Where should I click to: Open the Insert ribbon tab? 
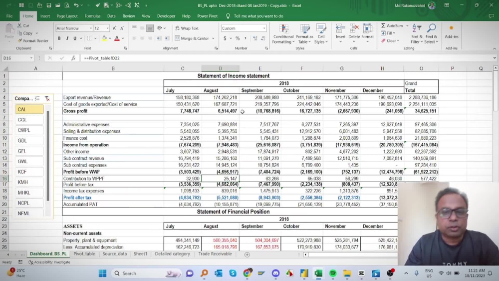pyautogui.click(x=45, y=16)
